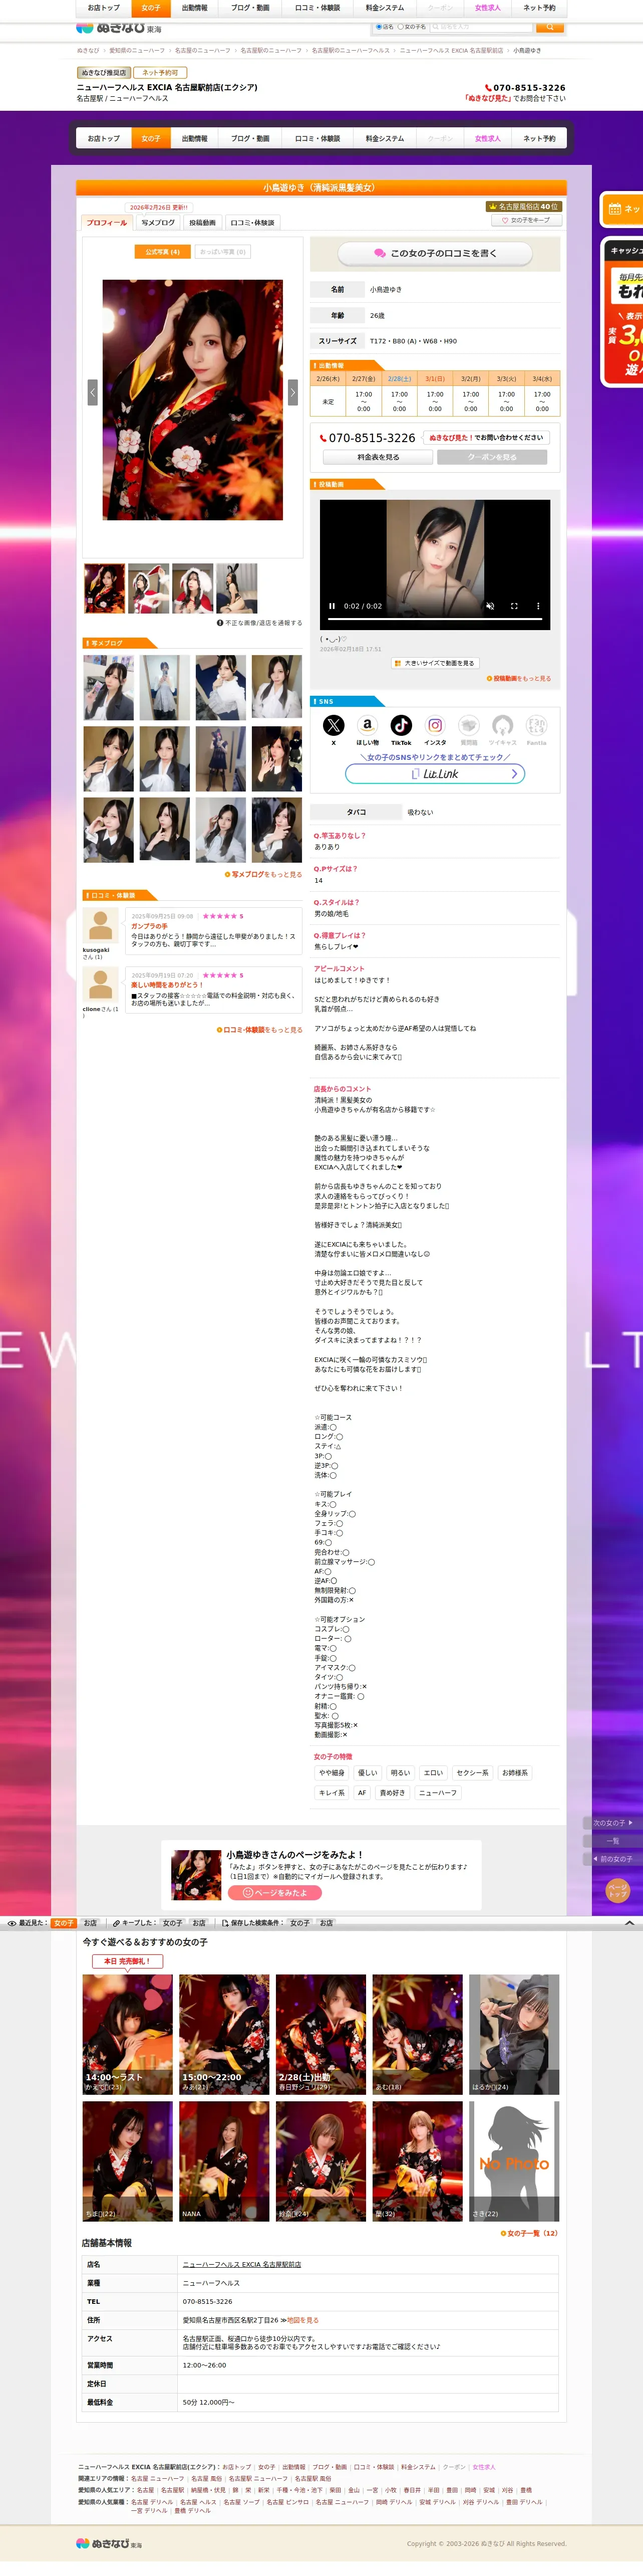
Task: Open ネット予約 in the purple banner nav
Action: point(539,138)
